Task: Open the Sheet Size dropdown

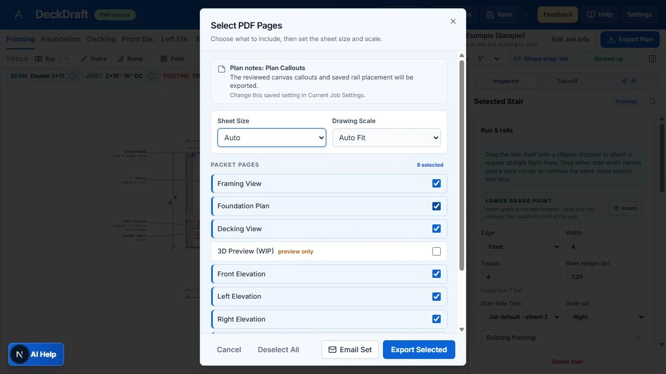Action: coord(272,138)
